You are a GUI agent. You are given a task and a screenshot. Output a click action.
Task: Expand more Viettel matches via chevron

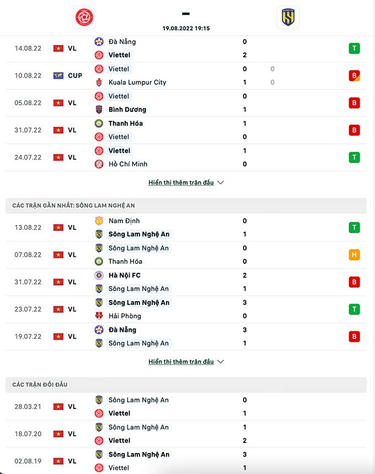click(x=221, y=182)
